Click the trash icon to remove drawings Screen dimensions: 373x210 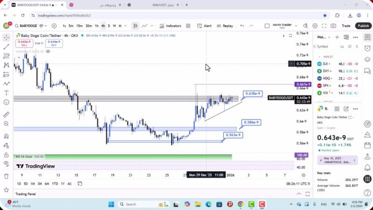7,176
